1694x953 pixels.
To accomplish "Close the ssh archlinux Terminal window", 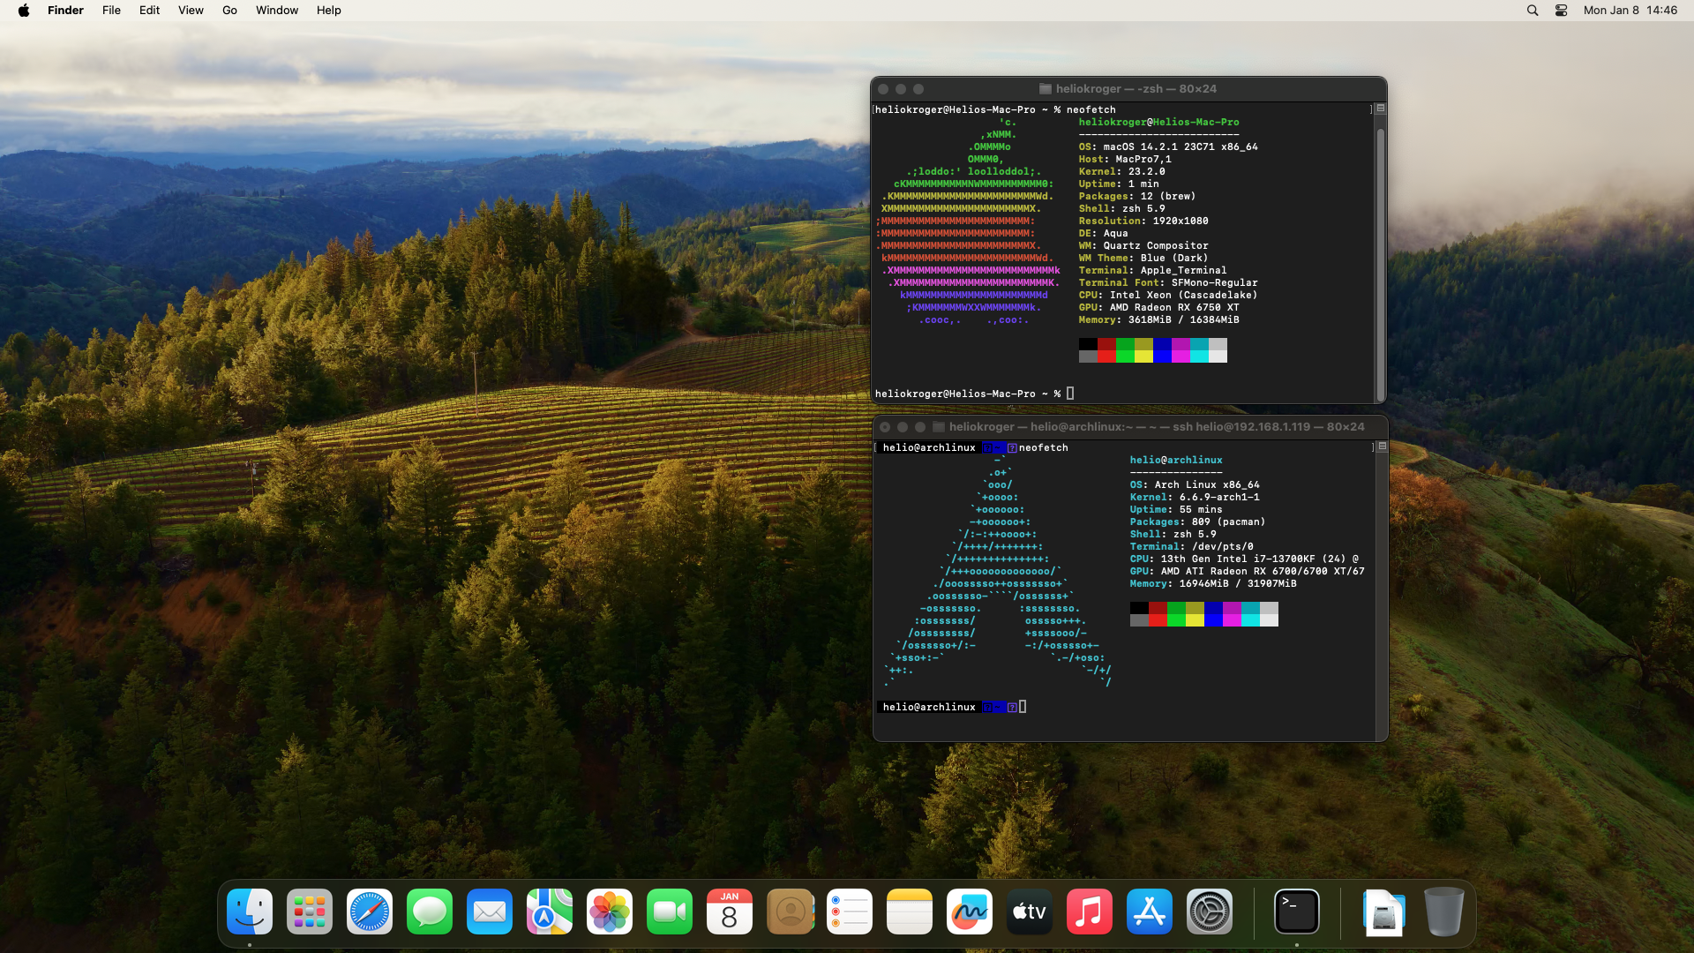I will pos(885,427).
